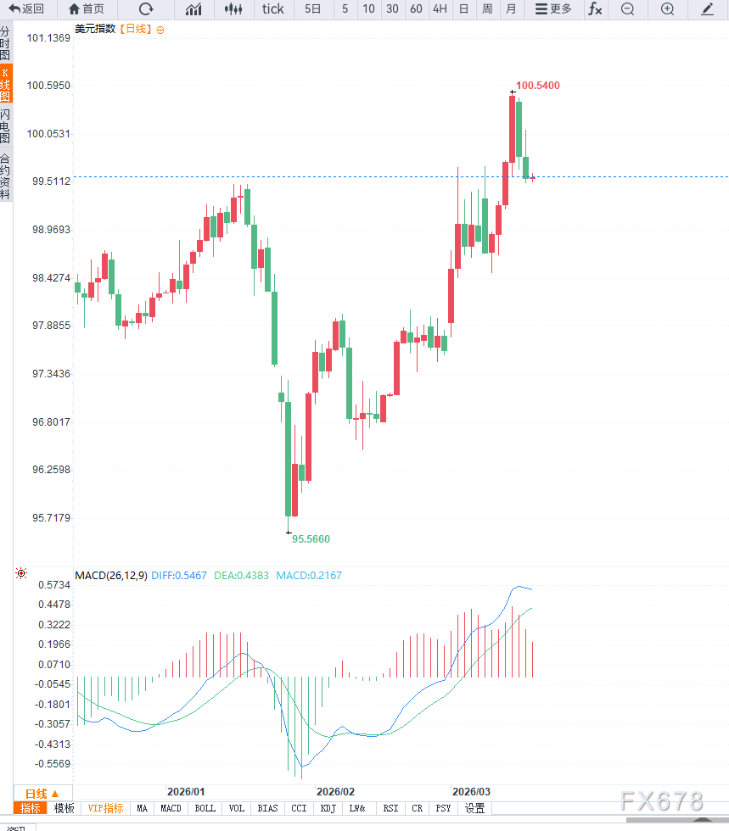This screenshot has height=831, width=729.
Task: Select the candlestick chart icon
Action: click(x=233, y=9)
